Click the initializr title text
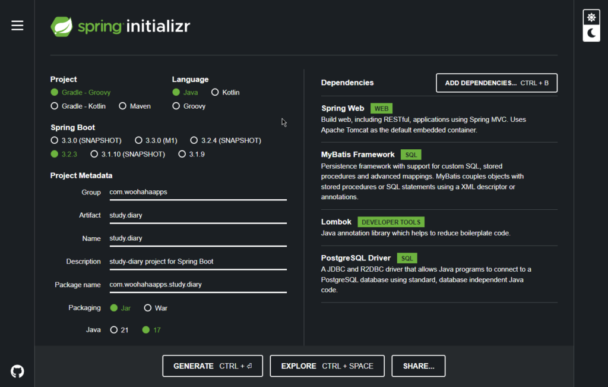Image resolution: width=608 pixels, height=387 pixels. [x=158, y=26]
